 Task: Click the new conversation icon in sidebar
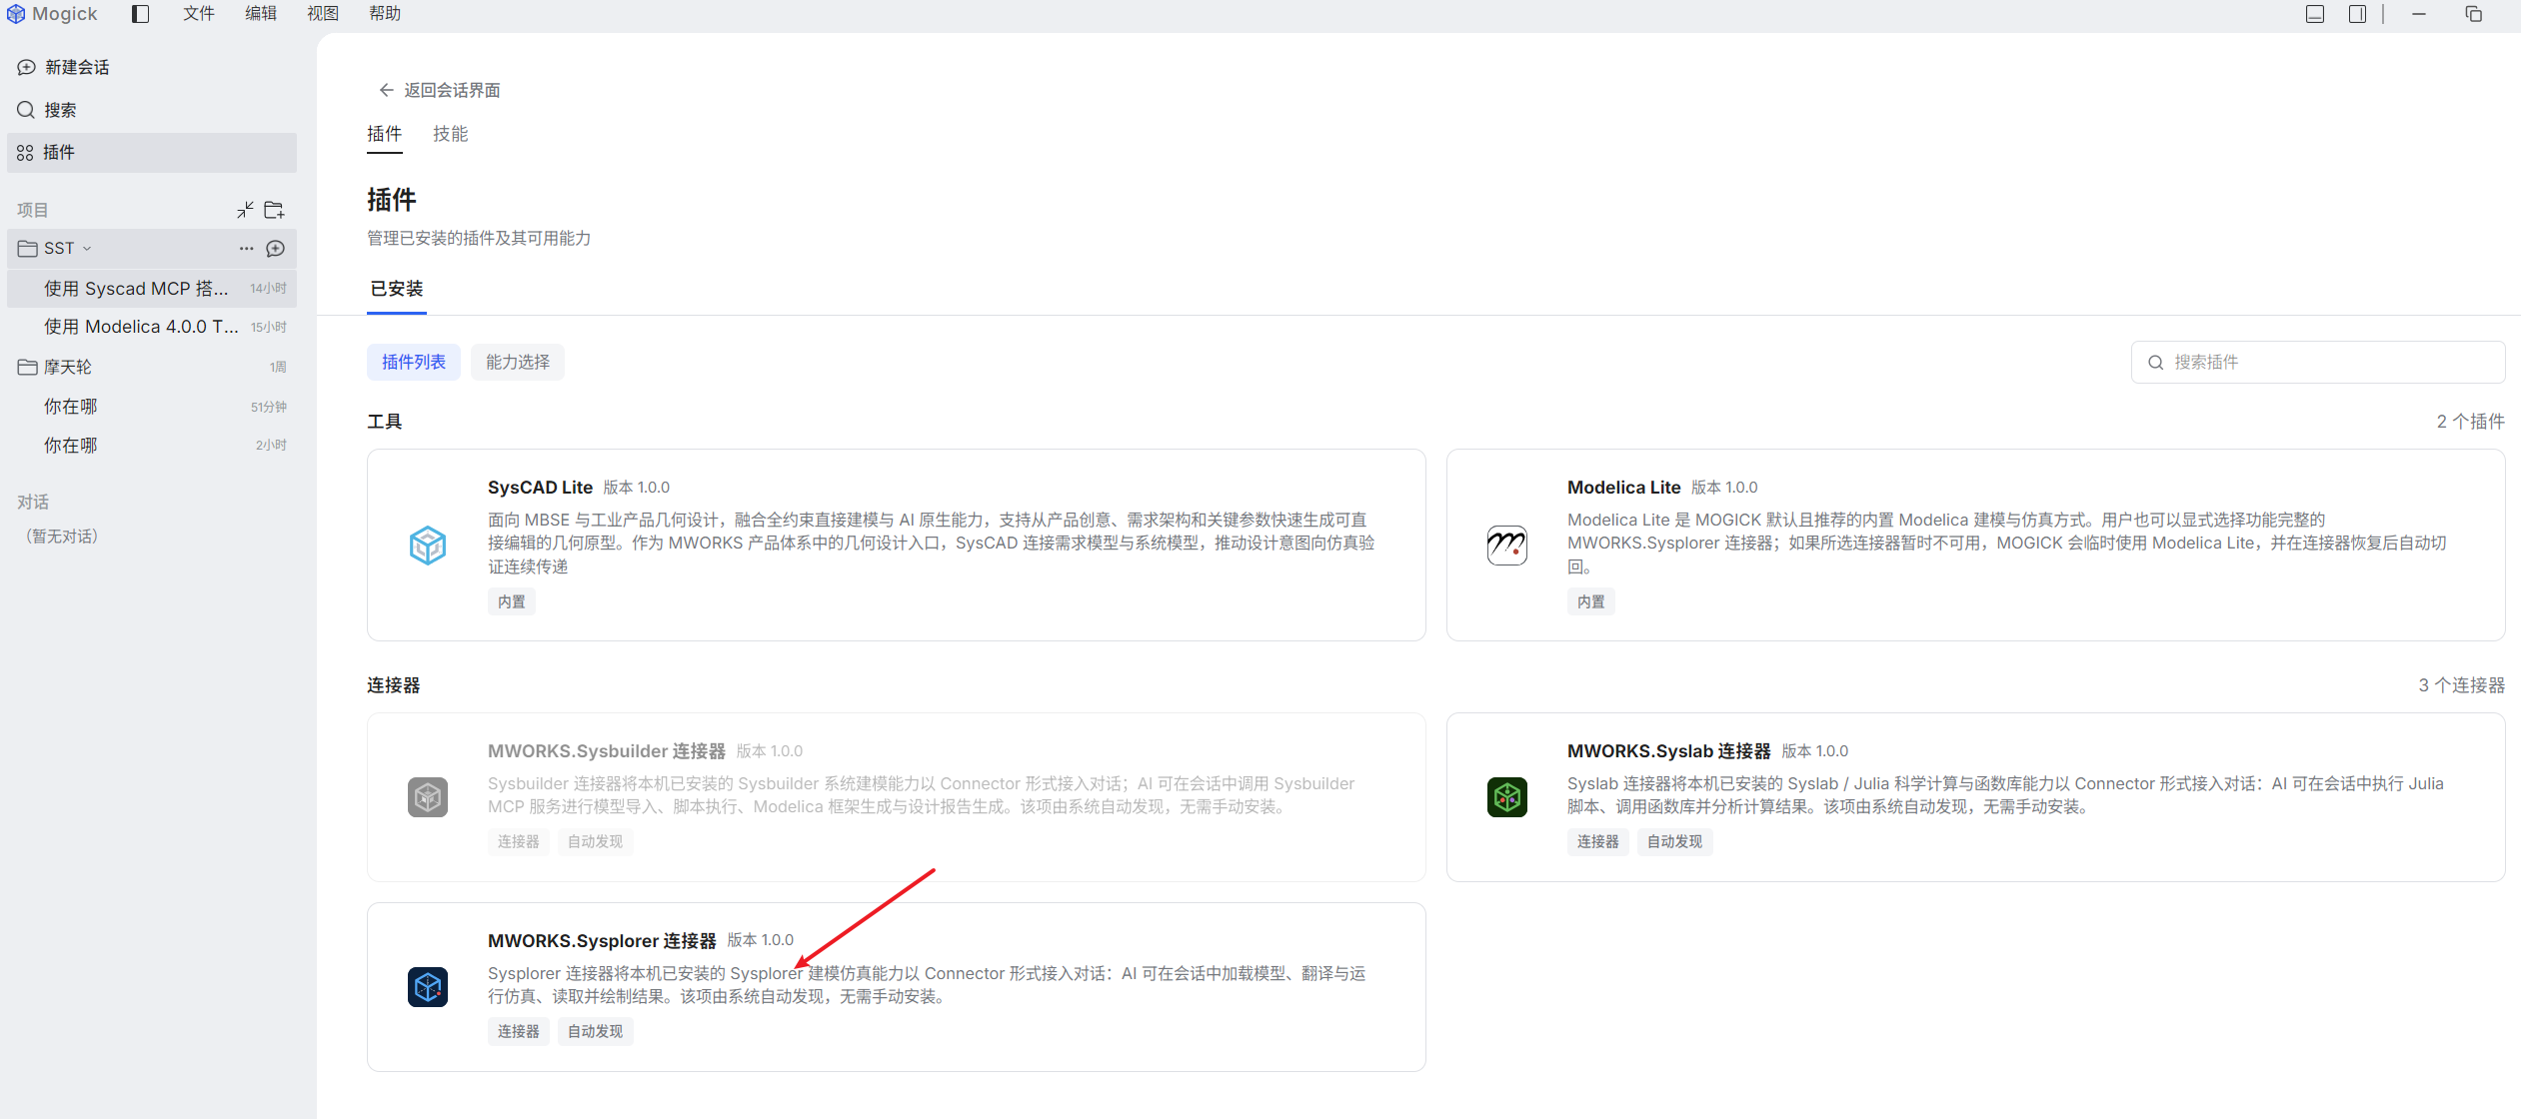27,67
